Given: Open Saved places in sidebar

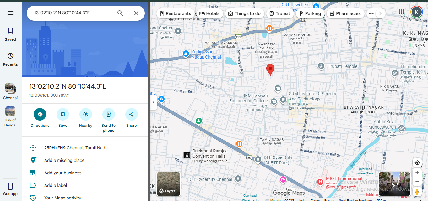Looking at the screenshot, I should click(x=10, y=34).
